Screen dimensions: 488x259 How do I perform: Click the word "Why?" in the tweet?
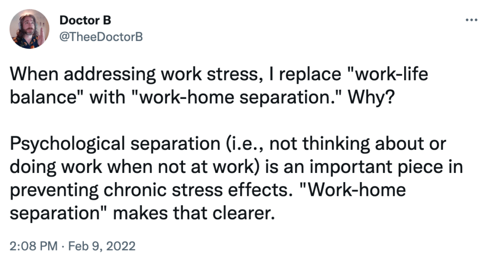(x=371, y=98)
